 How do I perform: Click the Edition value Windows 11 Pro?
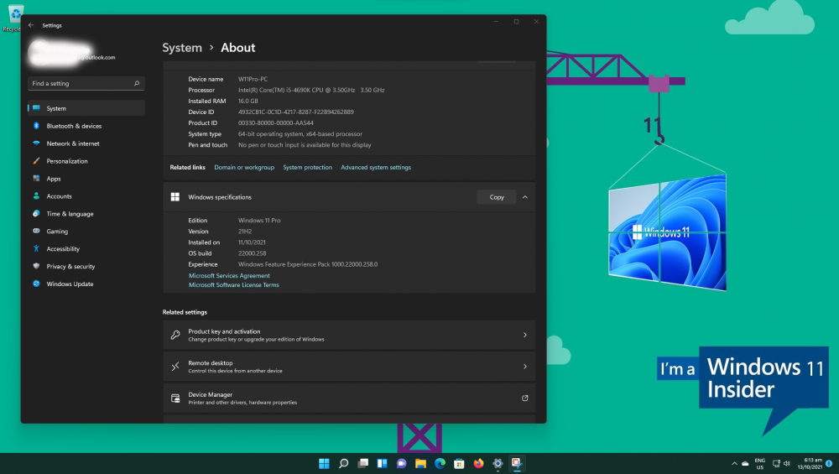point(259,221)
